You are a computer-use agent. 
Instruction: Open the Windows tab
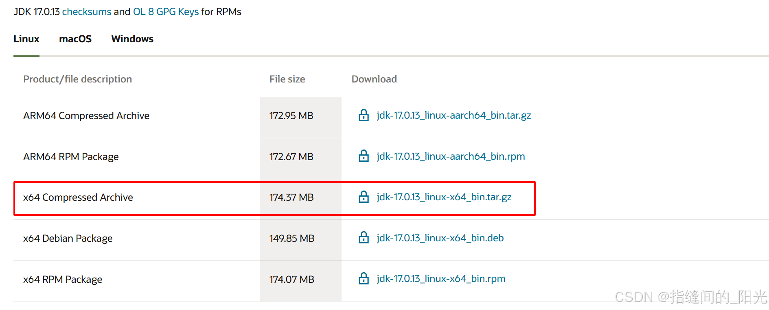coord(132,39)
